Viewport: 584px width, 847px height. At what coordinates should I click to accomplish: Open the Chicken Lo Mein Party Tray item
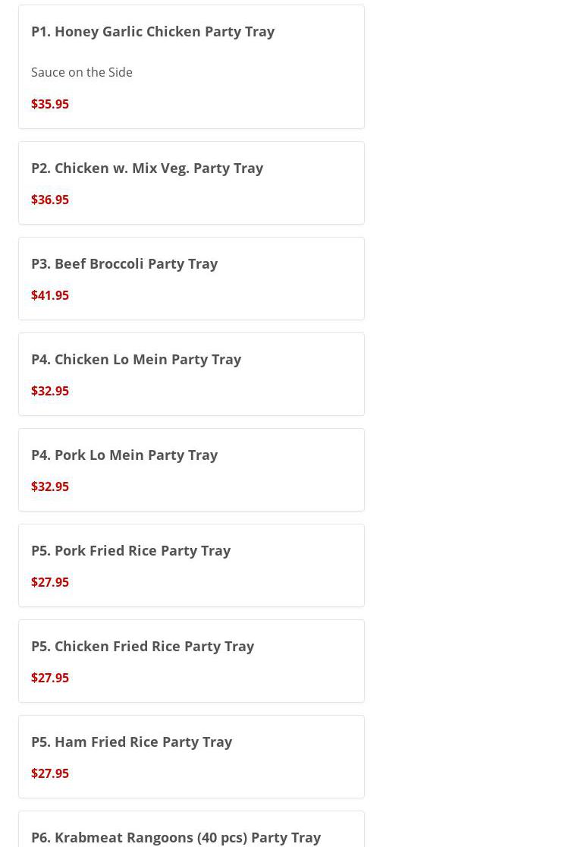136,359
